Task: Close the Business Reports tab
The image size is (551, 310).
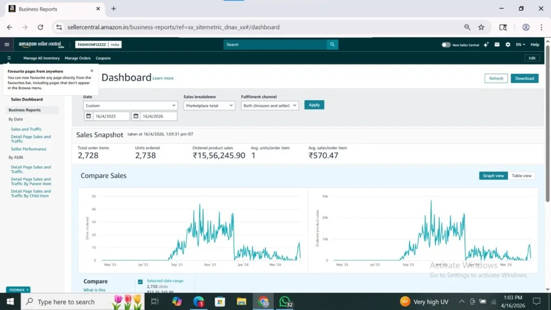Action: [98, 9]
